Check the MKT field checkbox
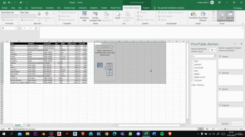 point(193,71)
